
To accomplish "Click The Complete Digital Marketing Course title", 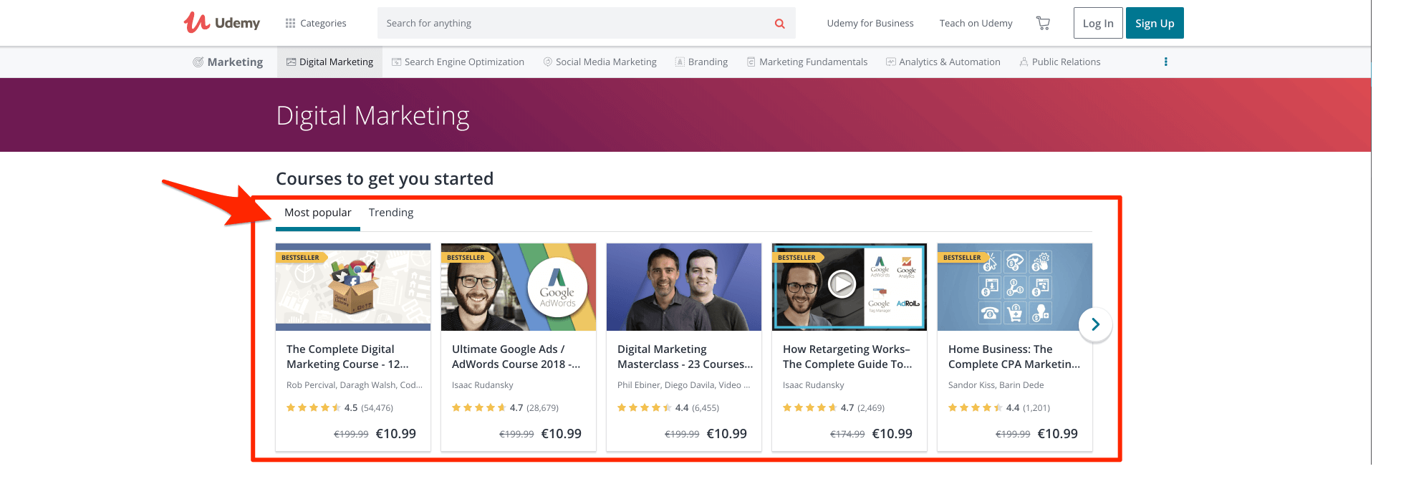I will point(348,357).
